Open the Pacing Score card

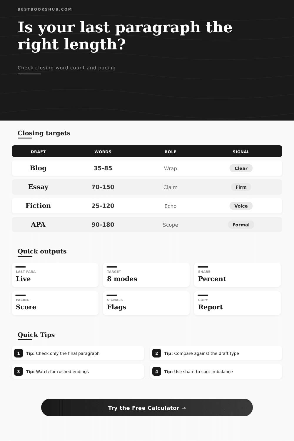[55, 303]
